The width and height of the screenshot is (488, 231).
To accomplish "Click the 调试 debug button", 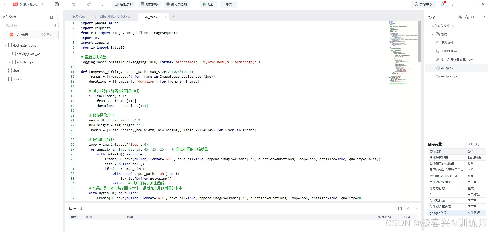I will point(229,4).
